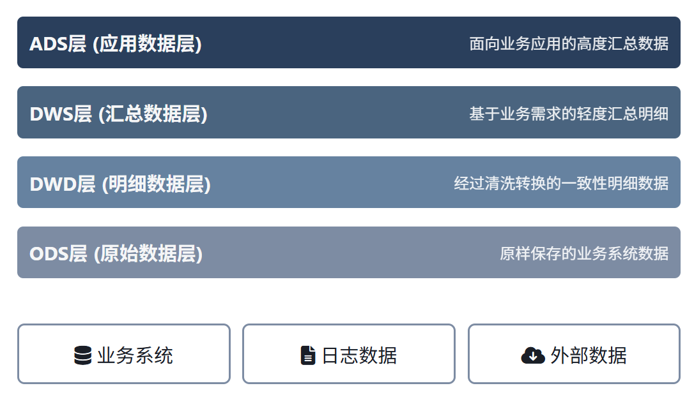This screenshot has height=402, width=694.
Task: Click the DWS层 (汇总数据层) title
Action: click(119, 114)
